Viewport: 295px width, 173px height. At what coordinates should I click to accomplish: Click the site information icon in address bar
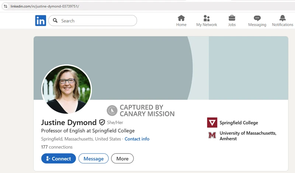coord(6,6)
